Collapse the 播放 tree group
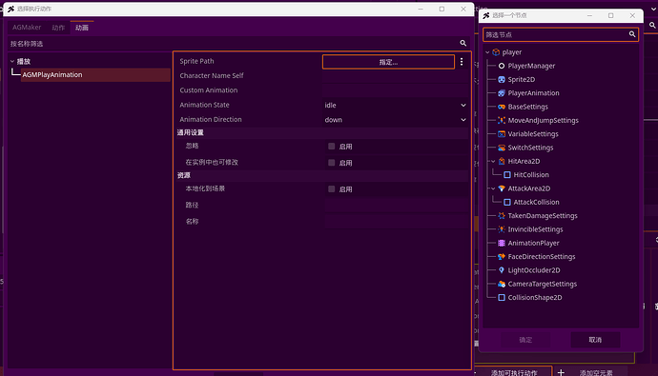The height and width of the screenshot is (376, 658). [12, 61]
